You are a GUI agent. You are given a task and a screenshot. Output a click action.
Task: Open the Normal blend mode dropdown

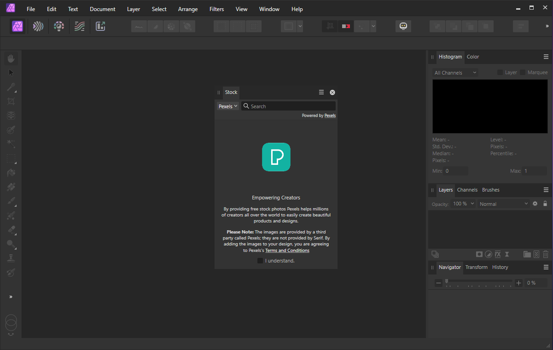coord(504,204)
